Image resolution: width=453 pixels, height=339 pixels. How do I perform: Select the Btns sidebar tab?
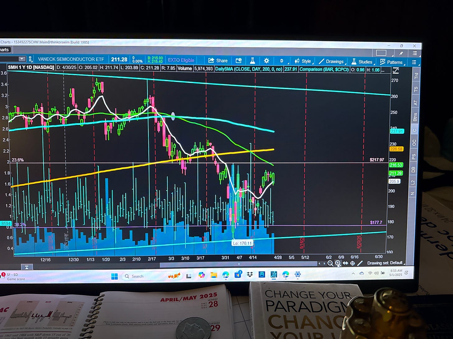(x=415, y=117)
